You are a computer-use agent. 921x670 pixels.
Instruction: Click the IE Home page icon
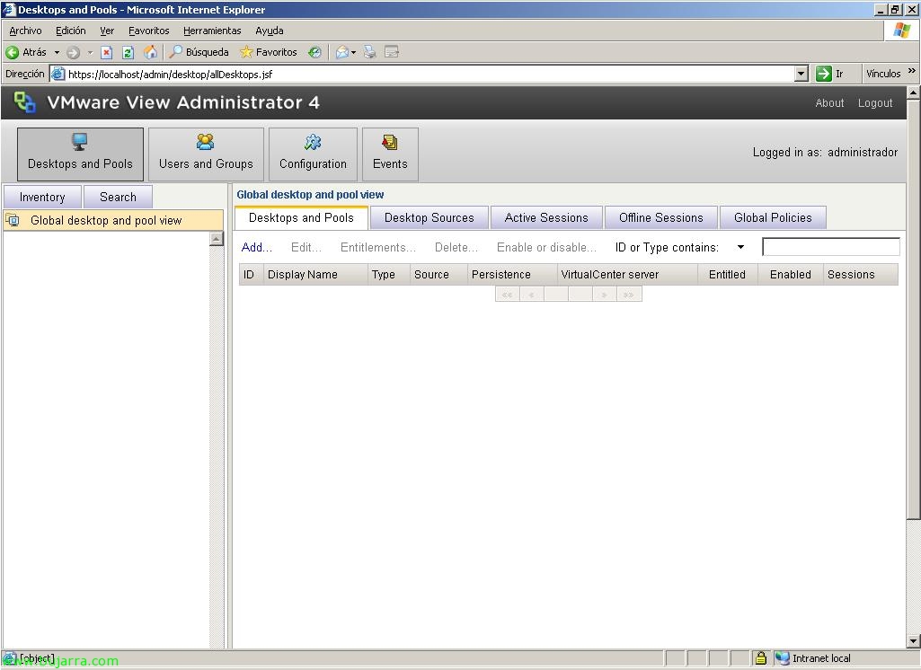[x=151, y=52]
